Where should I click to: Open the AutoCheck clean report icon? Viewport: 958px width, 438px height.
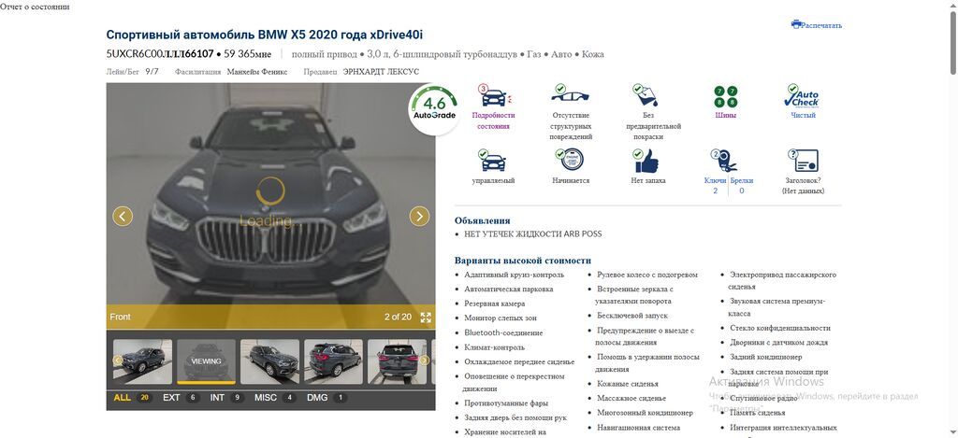pyautogui.click(x=802, y=96)
